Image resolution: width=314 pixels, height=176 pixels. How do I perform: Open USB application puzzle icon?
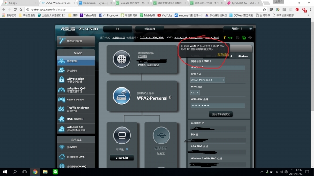coord(61,119)
